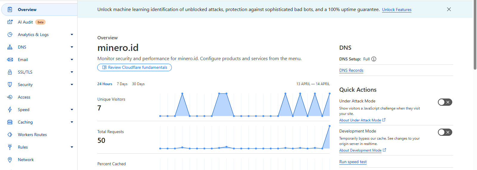Viewport: 477px width, 170px height.
Task: Turn on Development Mode switch
Action: point(445,132)
